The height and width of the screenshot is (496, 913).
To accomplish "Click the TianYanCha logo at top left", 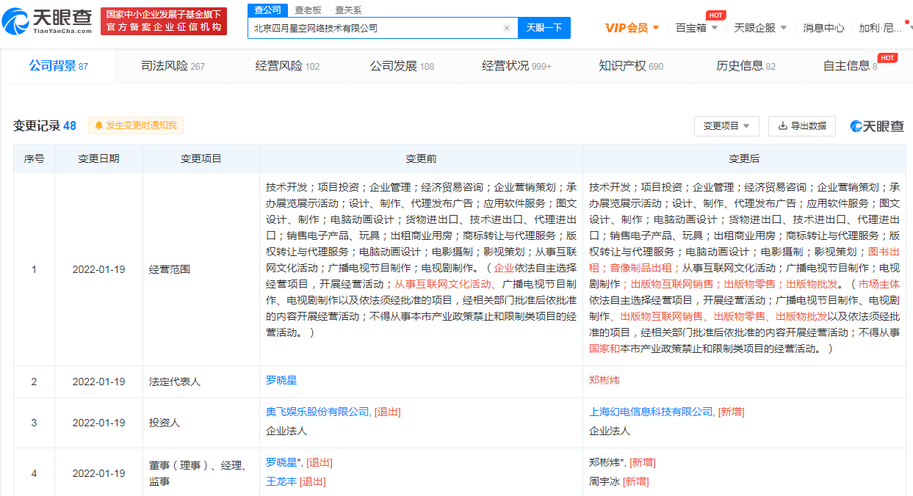I will [x=48, y=22].
